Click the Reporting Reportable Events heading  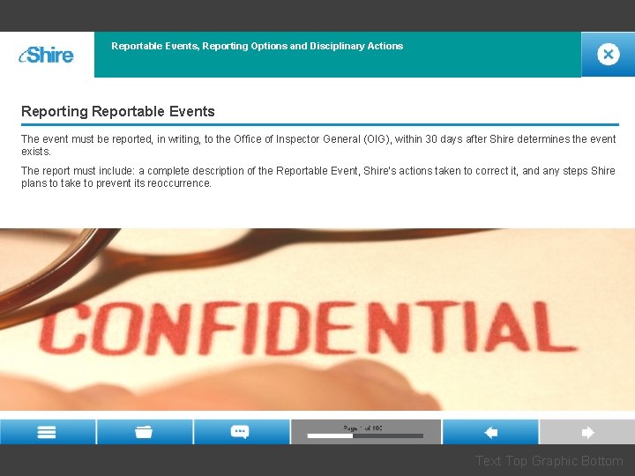pyautogui.click(x=118, y=111)
